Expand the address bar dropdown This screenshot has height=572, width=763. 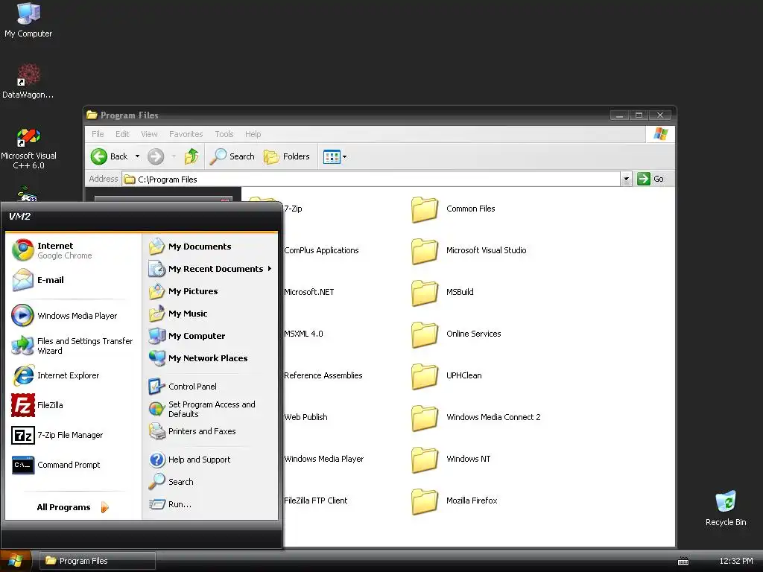[x=626, y=179]
